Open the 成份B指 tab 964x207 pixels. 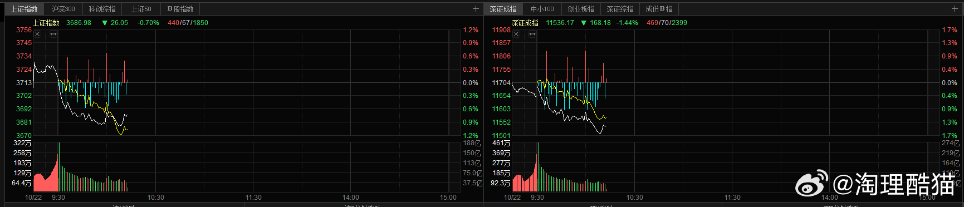(x=659, y=9)
